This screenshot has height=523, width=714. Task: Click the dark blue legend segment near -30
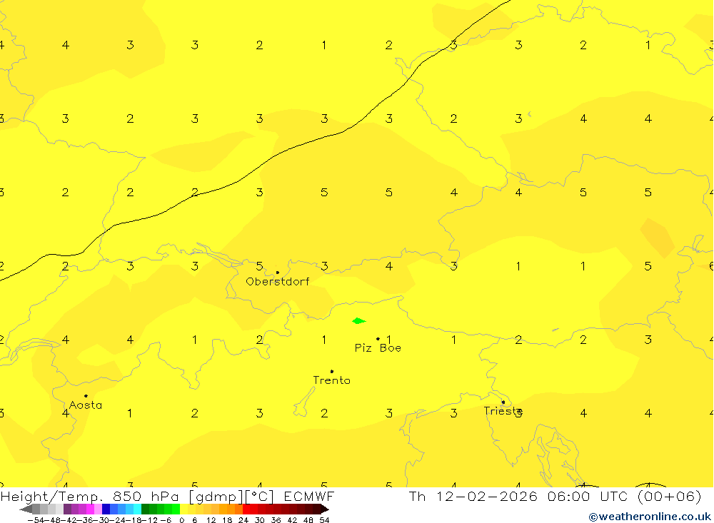(106, 509)
